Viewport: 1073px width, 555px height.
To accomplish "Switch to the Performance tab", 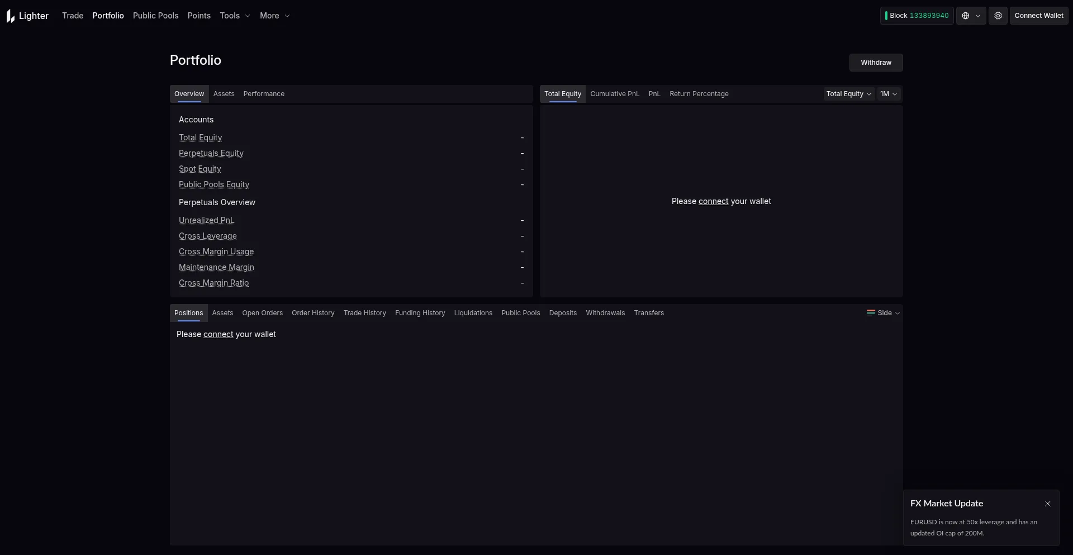I will click(x=264, y=94).
